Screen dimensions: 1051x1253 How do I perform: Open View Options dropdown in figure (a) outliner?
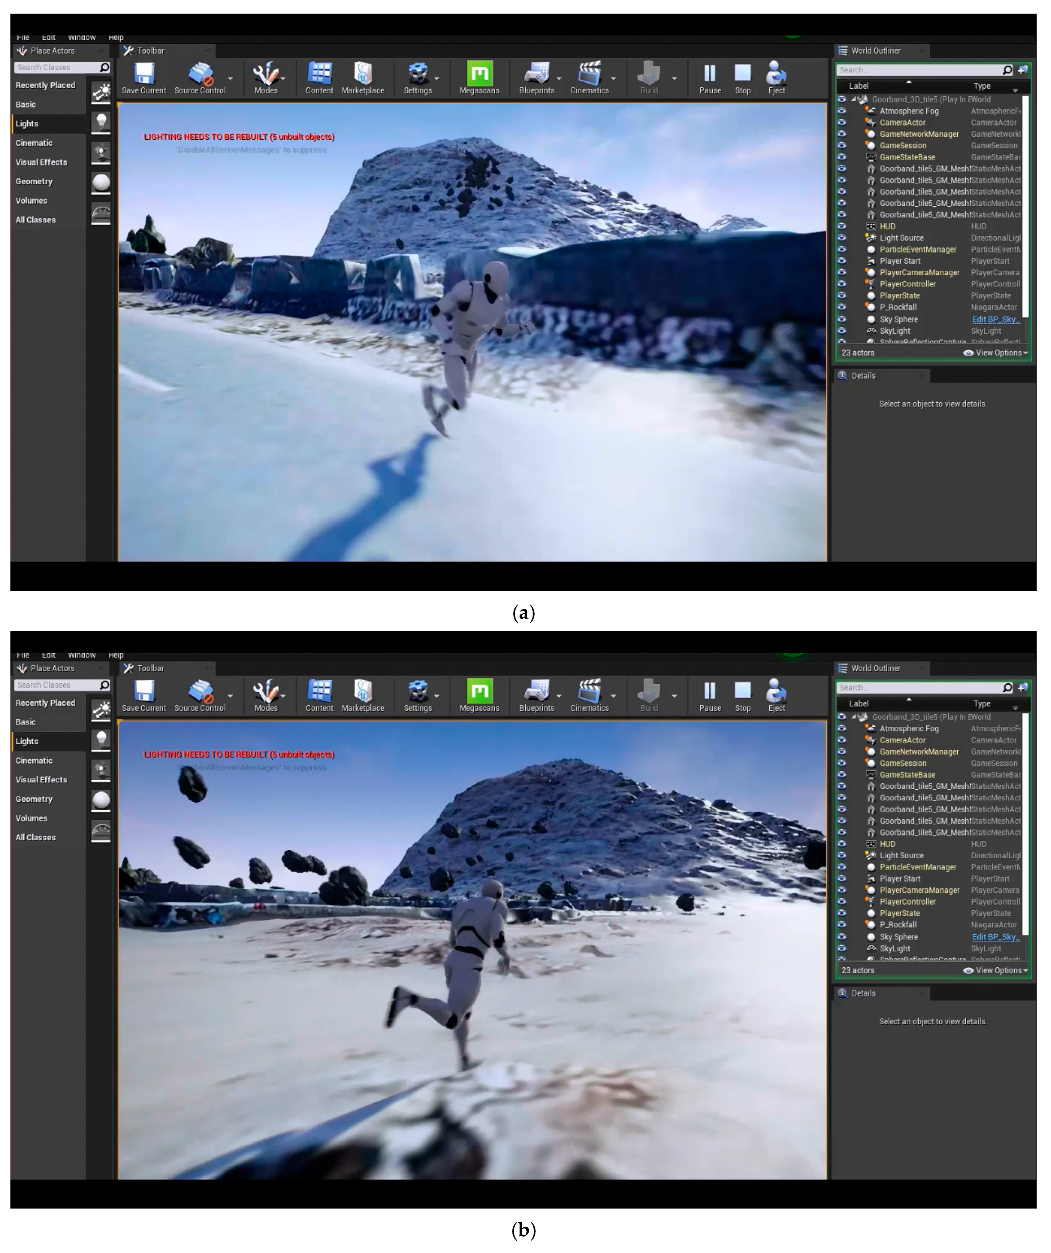[997, 353]
